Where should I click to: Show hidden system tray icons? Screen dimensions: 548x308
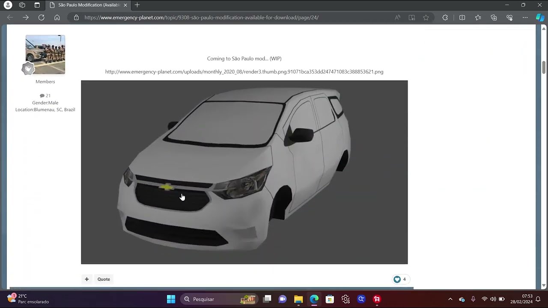point(450,299)
